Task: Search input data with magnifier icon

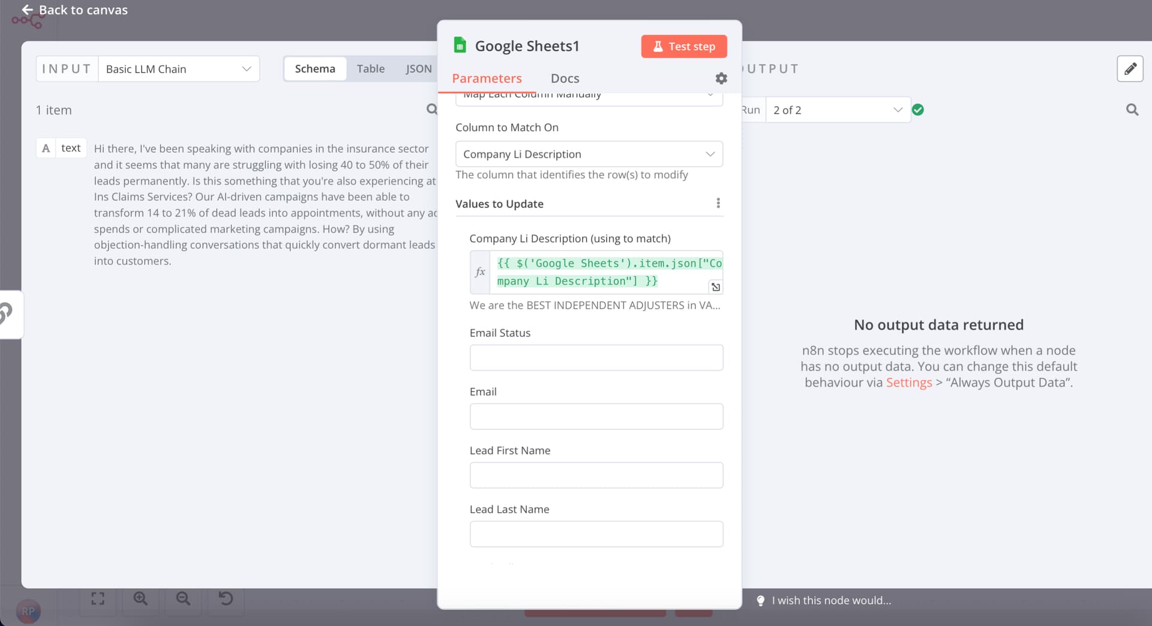Action: pyautogui.click(x=431, y=109)
